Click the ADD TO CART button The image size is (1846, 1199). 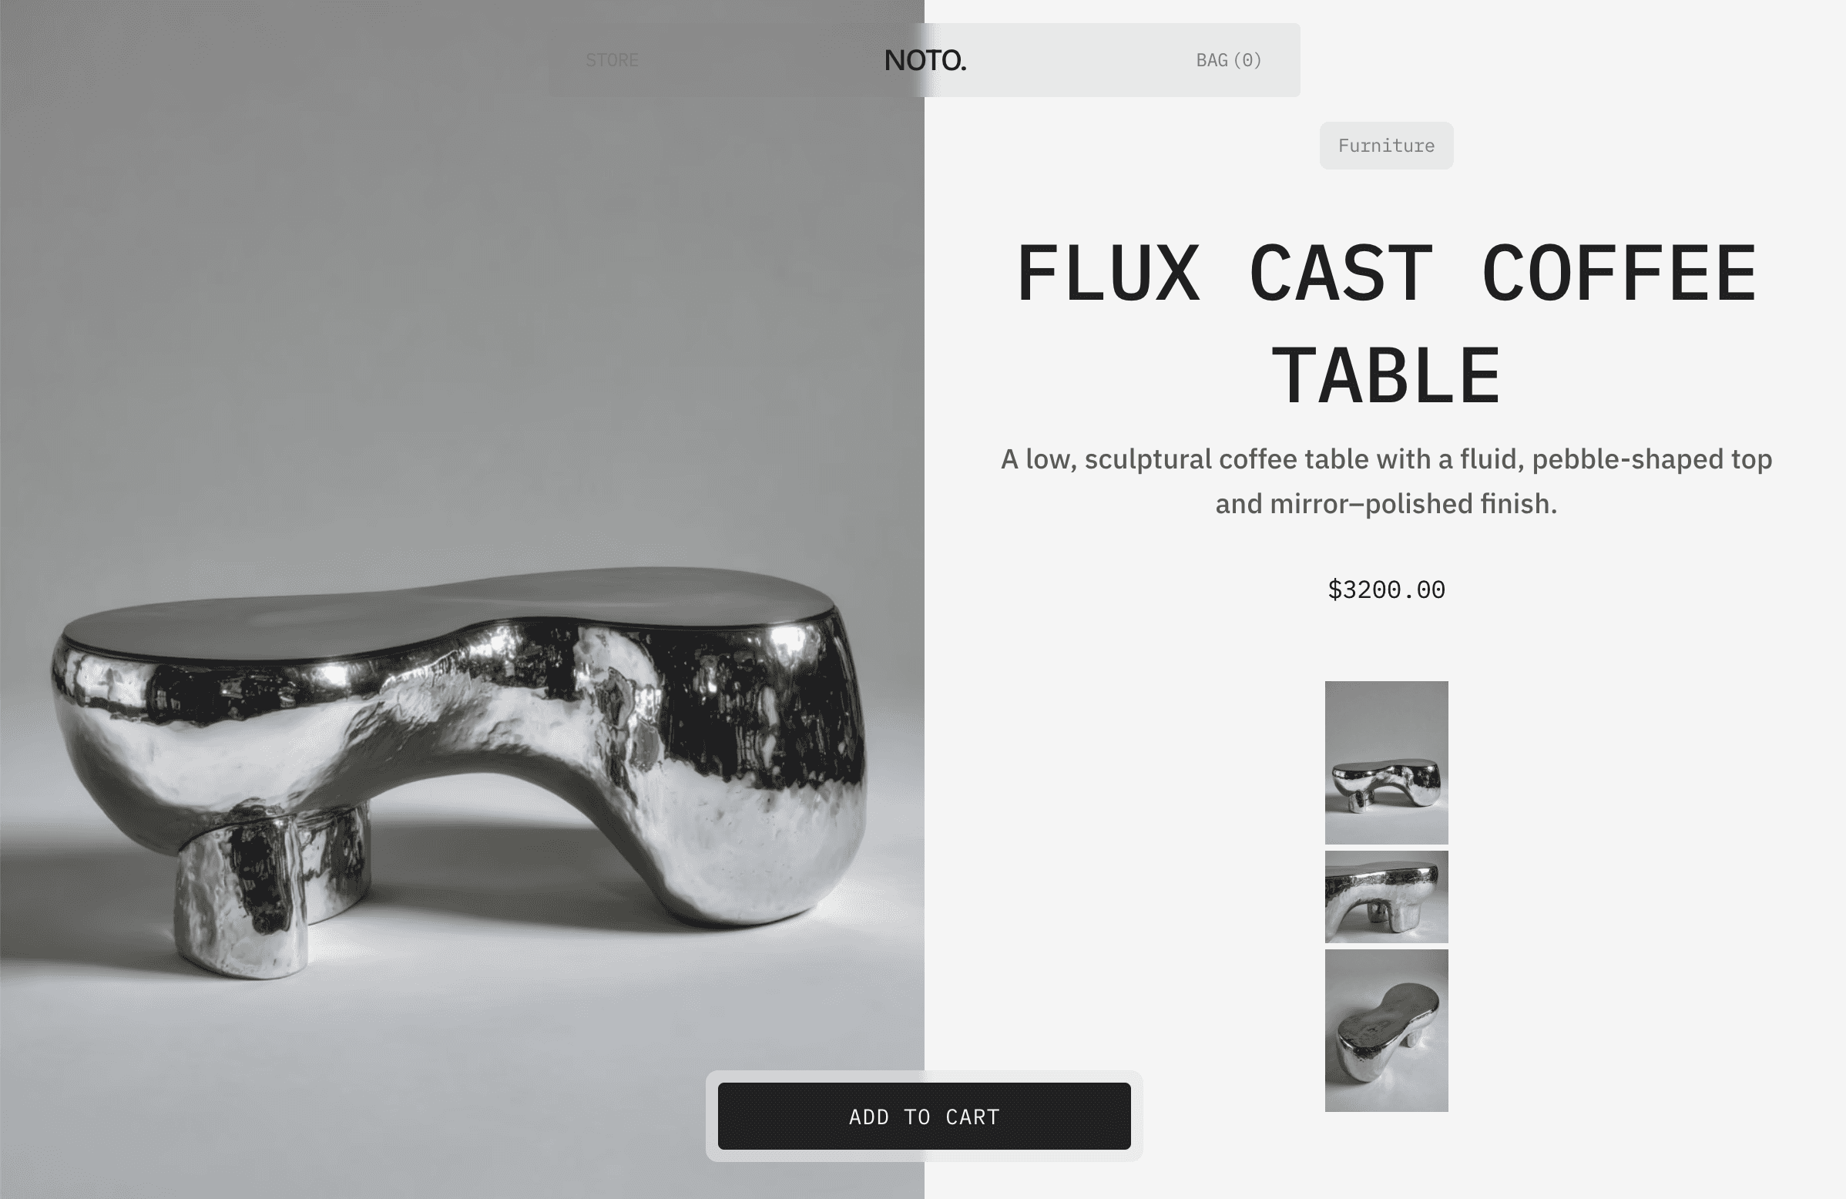pyautogui.click(x=924, y=1116)
